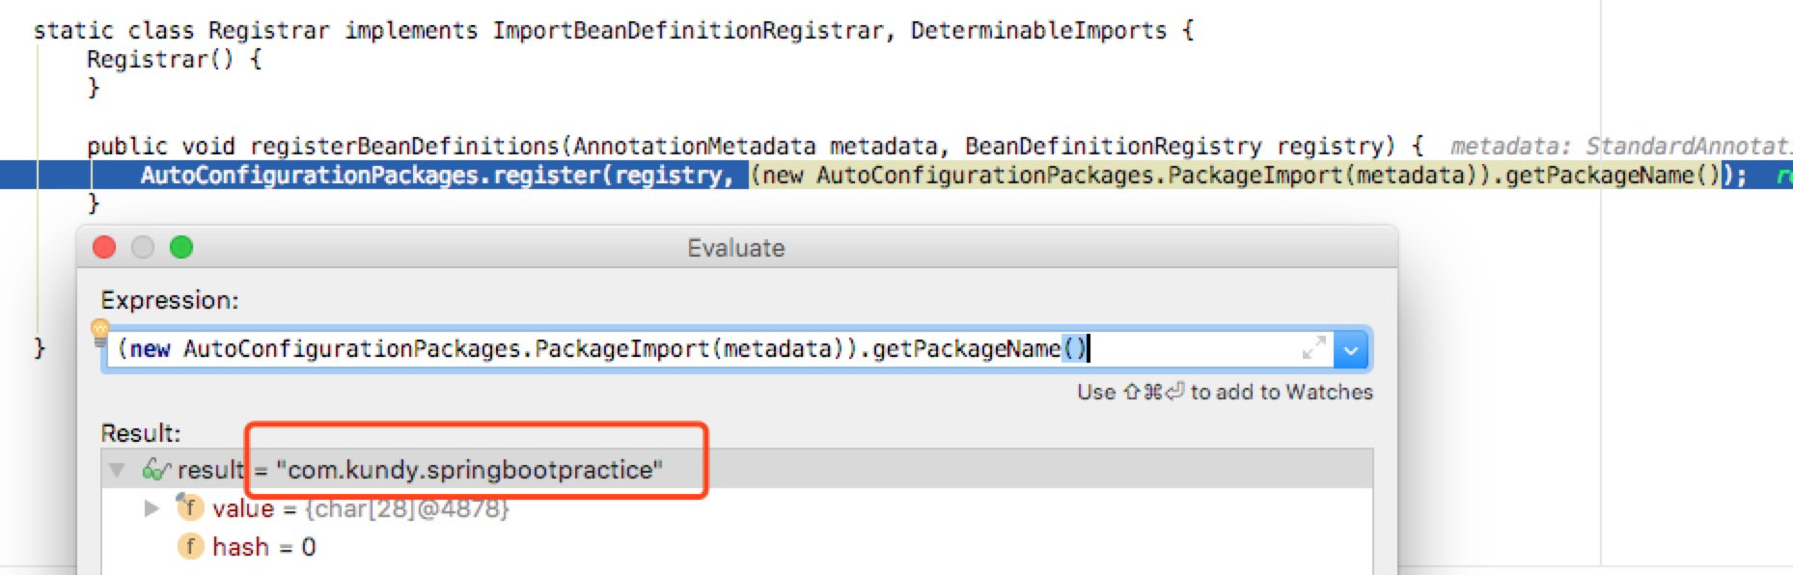
Task: Click the green zoom button on the Evaluate dialog
Action: coord(181,248)
